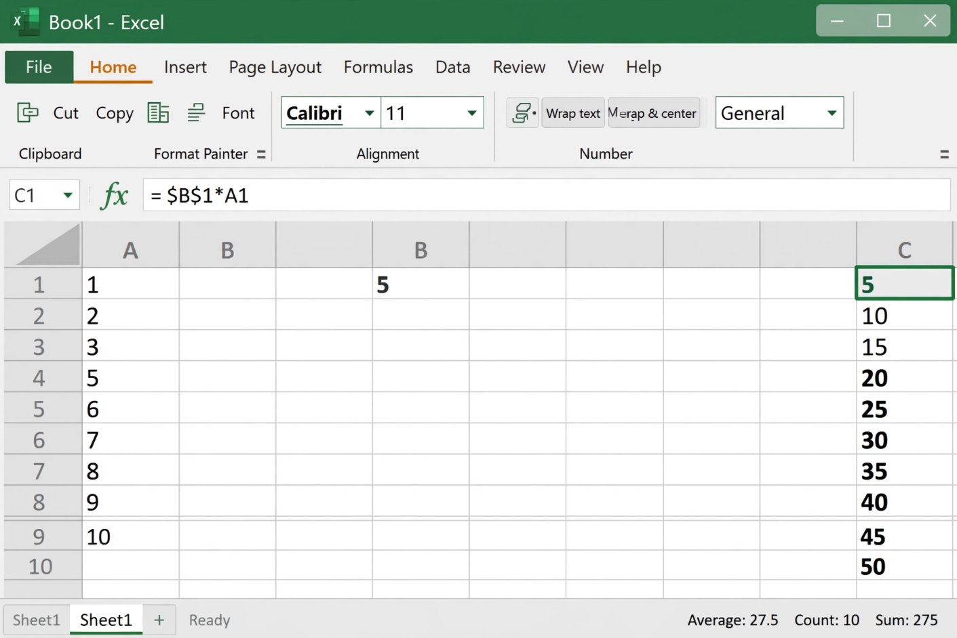This screenshot has height=638, width=957.
Task: Click the Number group label
Action: [606, 154]
